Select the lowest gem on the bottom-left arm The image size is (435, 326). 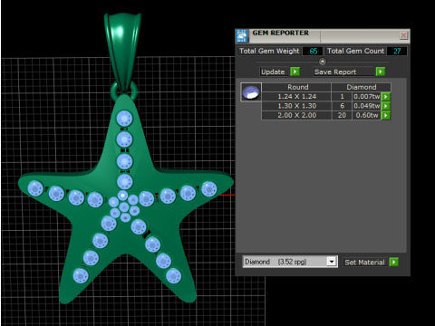(x=81, y=275)
